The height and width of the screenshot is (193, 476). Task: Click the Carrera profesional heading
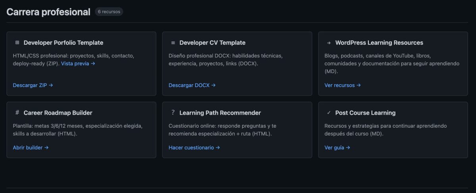pyautogui.click(x=48, y=12)
